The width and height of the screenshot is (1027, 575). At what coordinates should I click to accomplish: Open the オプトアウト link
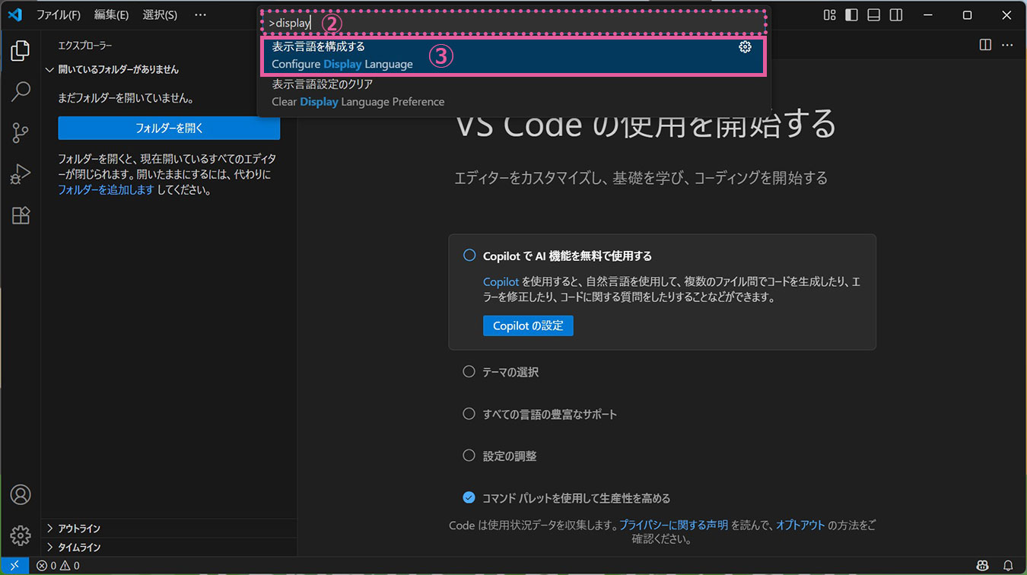tap(800, 525)
